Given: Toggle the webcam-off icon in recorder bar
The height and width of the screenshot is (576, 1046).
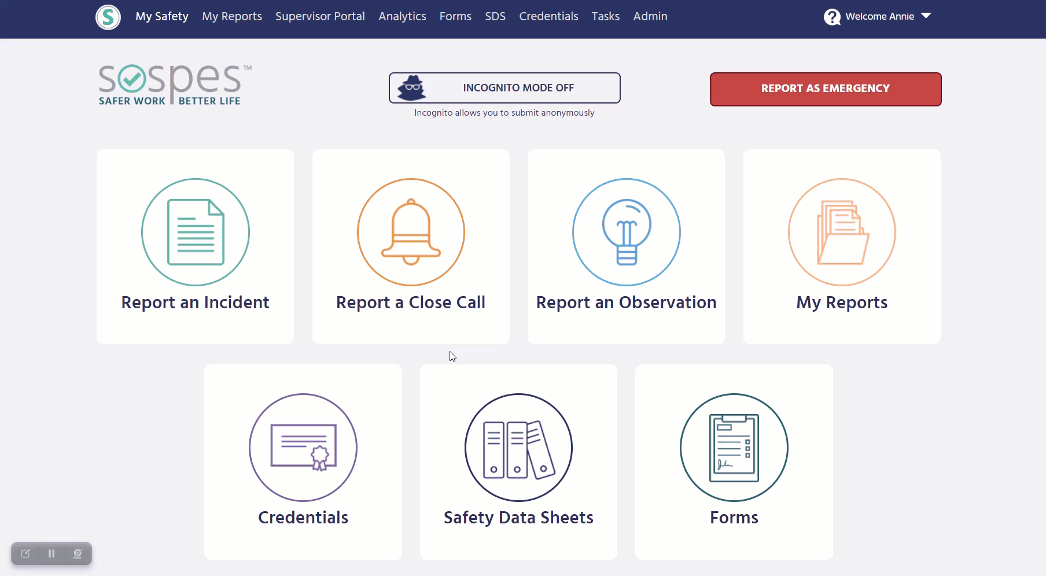Looking at the screenshot, I should (78, 553).
